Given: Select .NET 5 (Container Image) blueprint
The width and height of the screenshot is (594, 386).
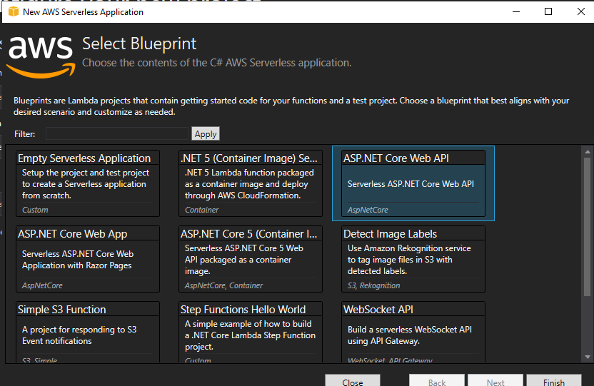Looking at the screenshot, I should coord(251,183).
